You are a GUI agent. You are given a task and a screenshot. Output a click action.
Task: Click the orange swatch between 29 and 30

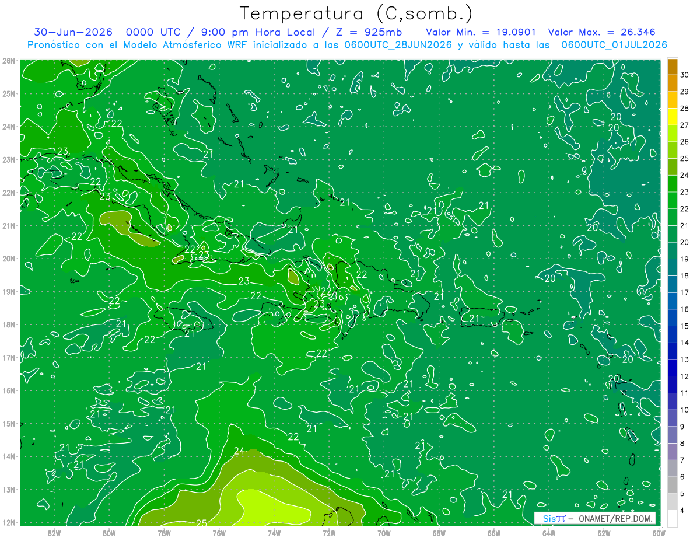(673, 83)
